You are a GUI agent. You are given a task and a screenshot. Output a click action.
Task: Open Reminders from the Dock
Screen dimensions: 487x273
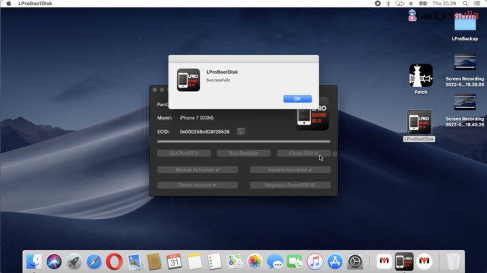(214, 262)
